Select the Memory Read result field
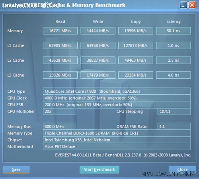The height and width of the screenshot is (179, 199). point(60,31)
